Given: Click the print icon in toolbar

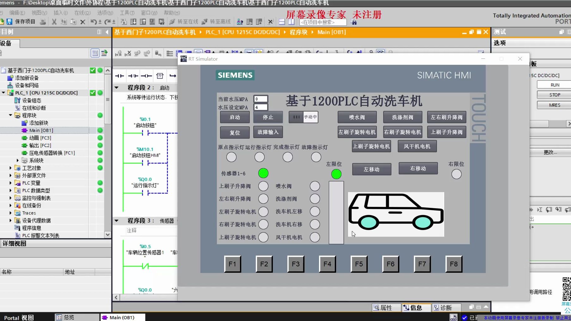Looking at the screenshot, I should (43, 22).
